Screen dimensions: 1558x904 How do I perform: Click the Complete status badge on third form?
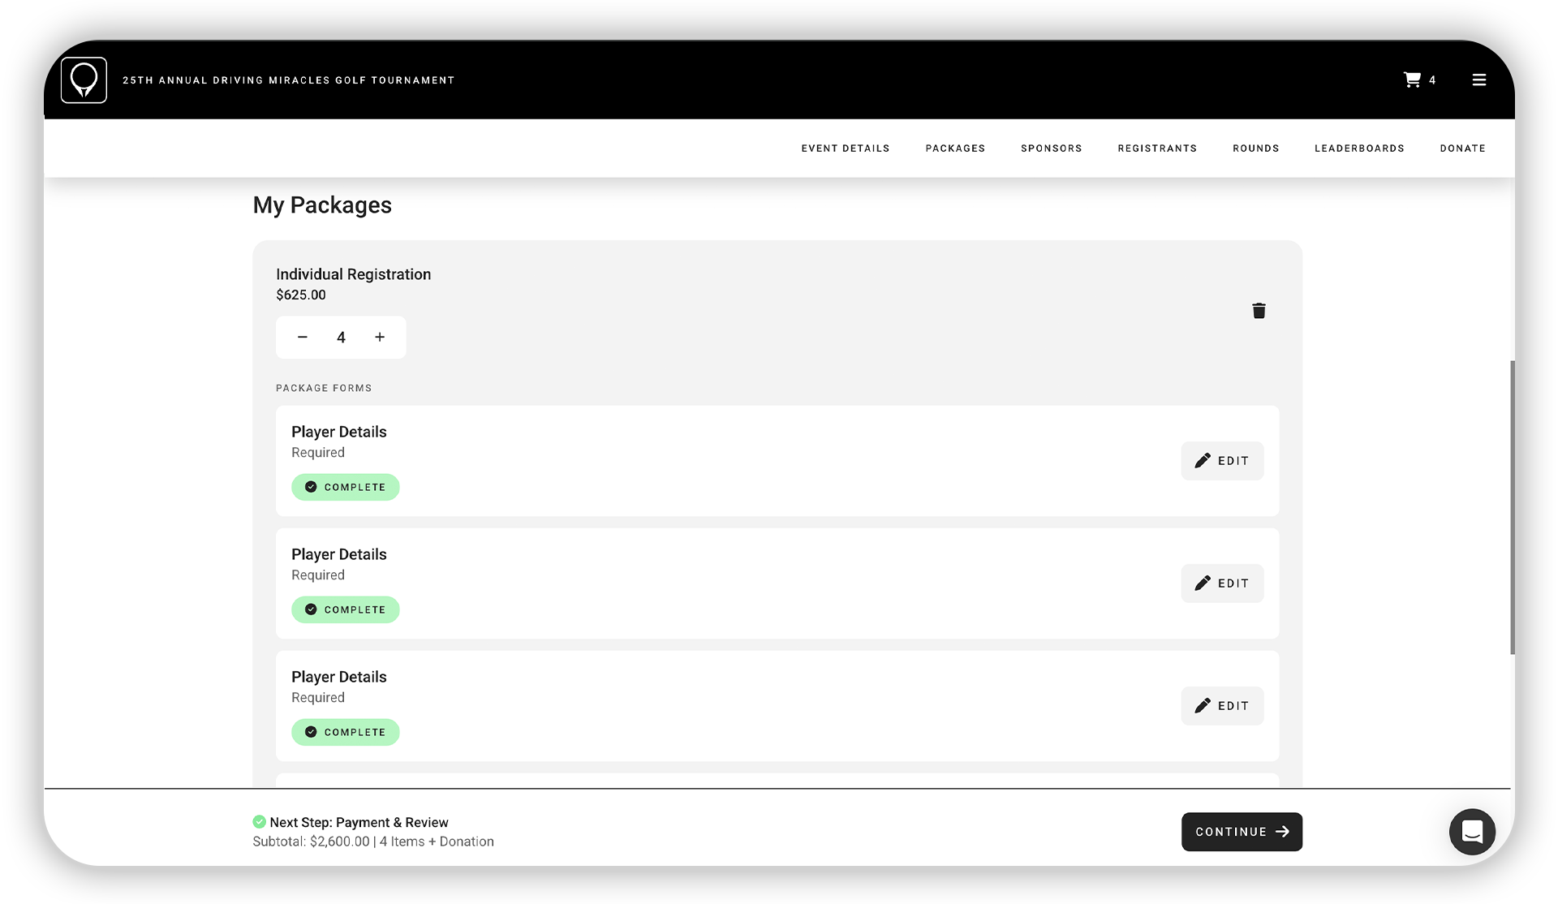345,731
